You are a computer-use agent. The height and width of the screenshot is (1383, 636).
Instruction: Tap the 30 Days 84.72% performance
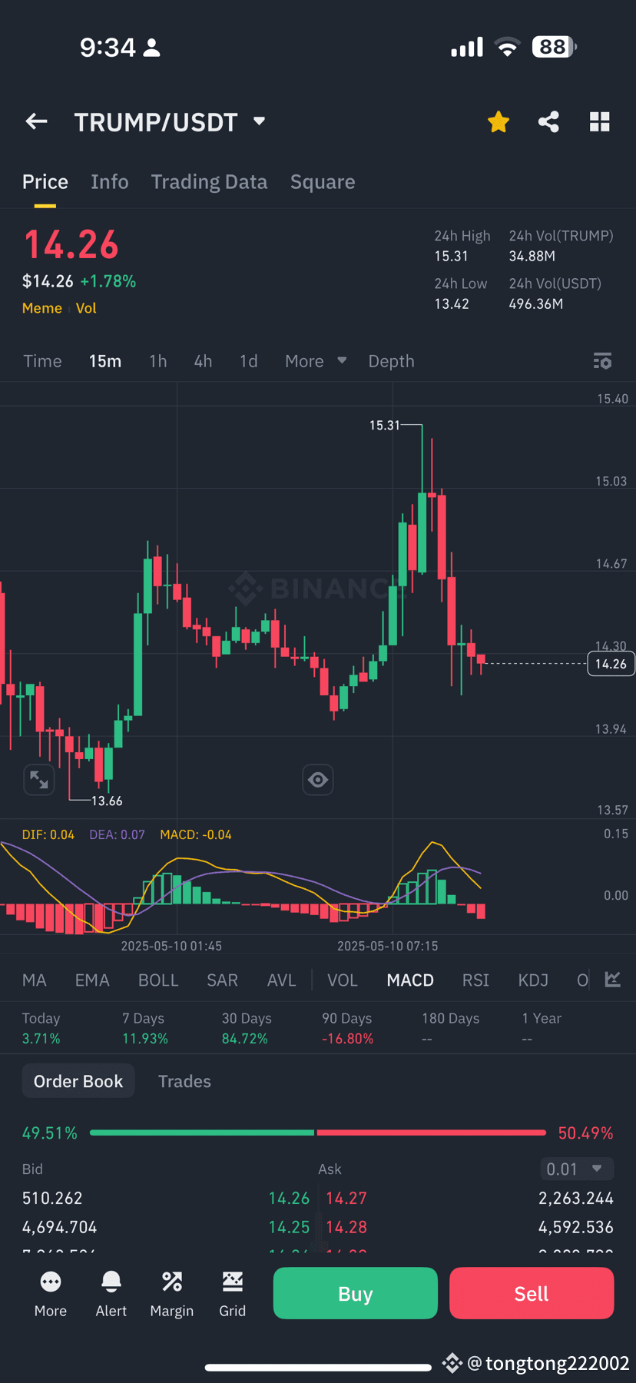[x=247, y=1028]
